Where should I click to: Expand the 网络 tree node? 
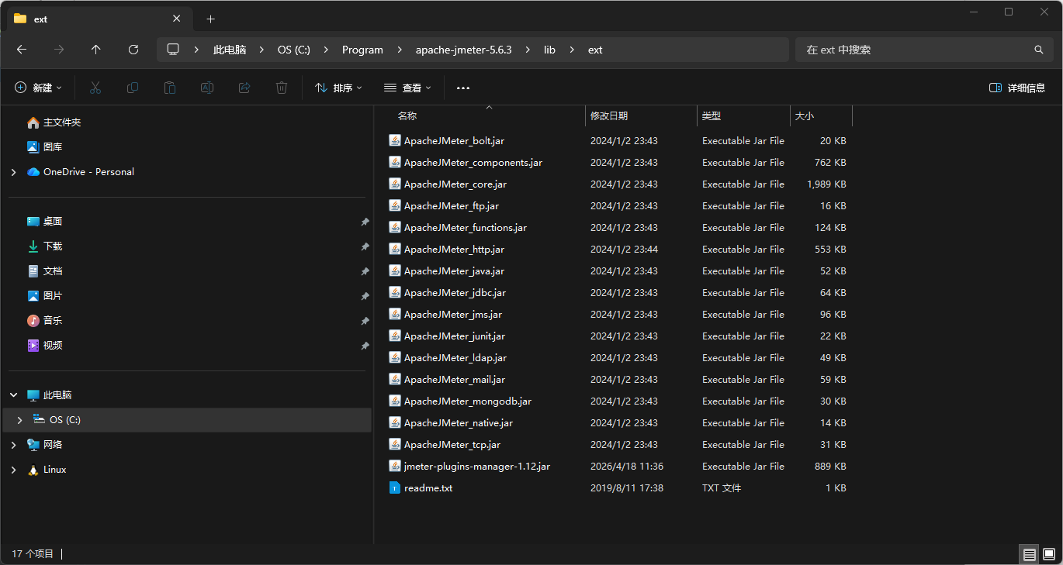pyautogui.click(x=13, y=445)
